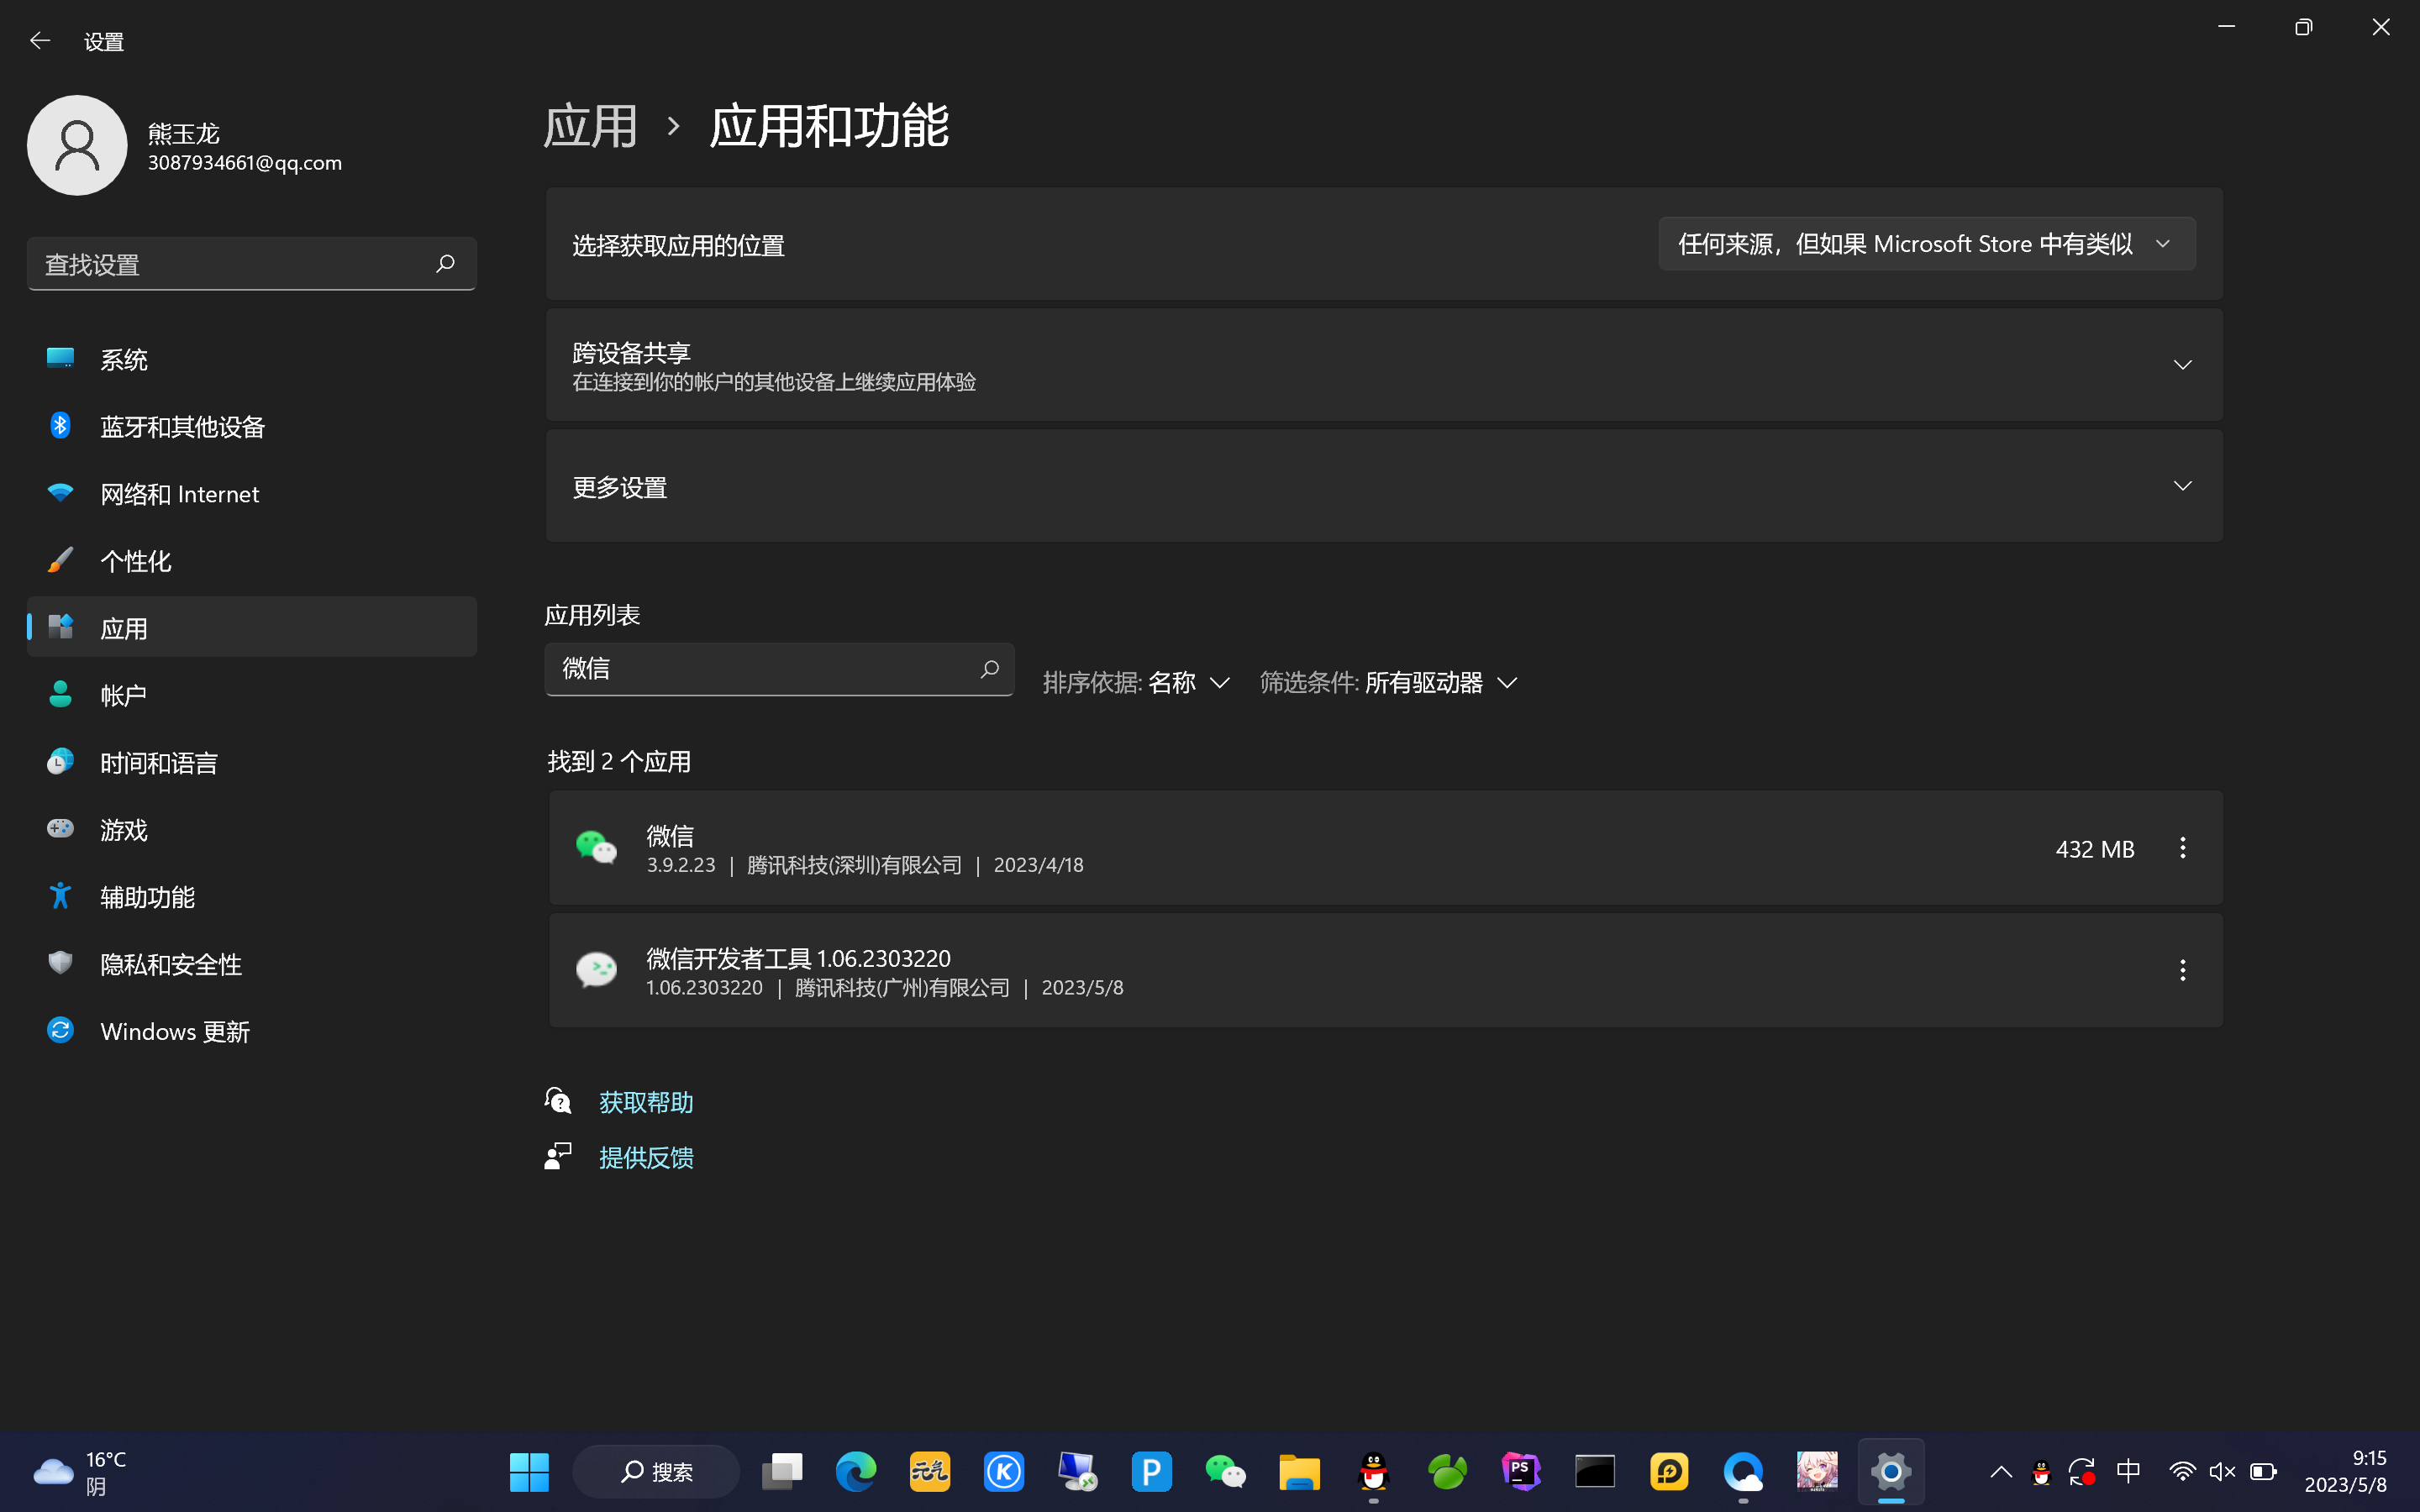Click the volume muted tray icon
Image resolution: width=2420 pixels, height=1512 pixels.
2221,1471
